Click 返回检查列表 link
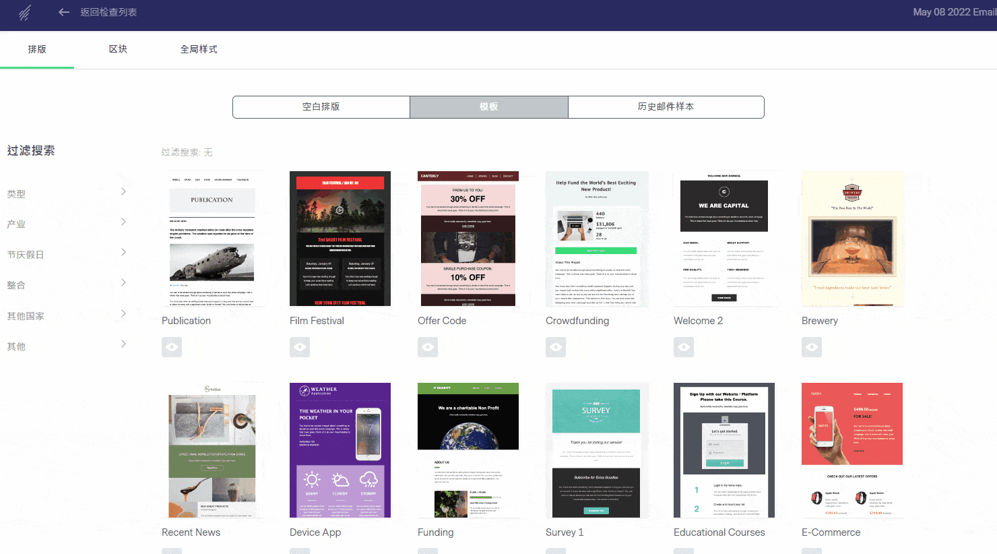 (x=108, y=12)
